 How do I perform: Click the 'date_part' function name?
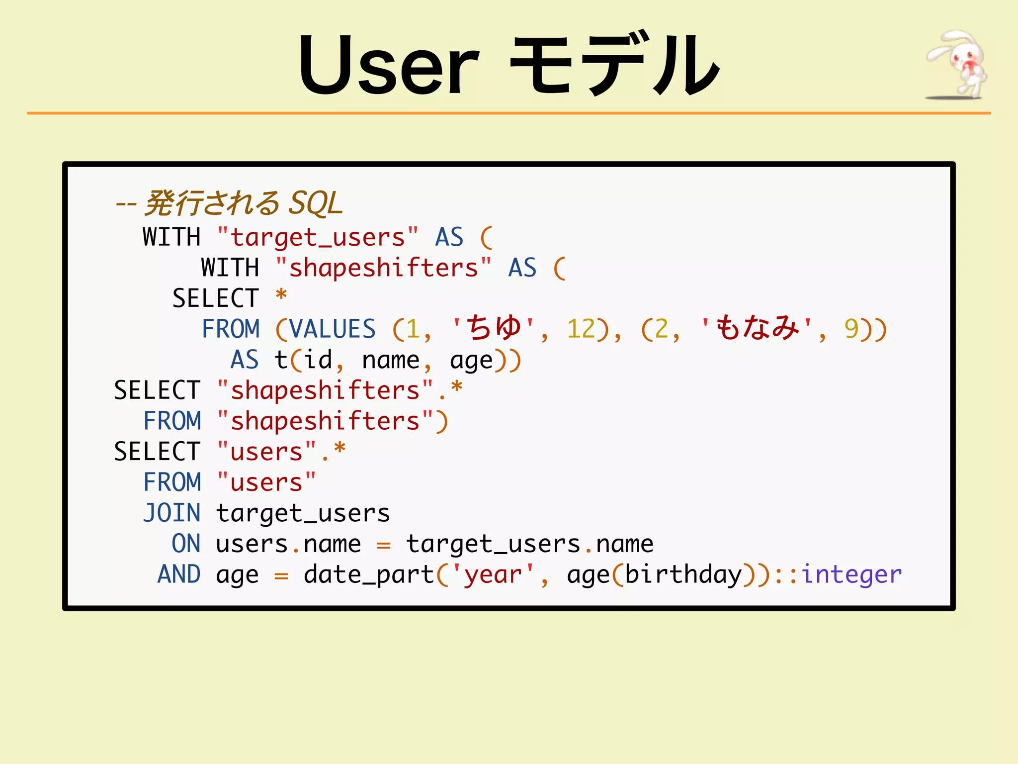pyautogui.click(x=369, y=575)
